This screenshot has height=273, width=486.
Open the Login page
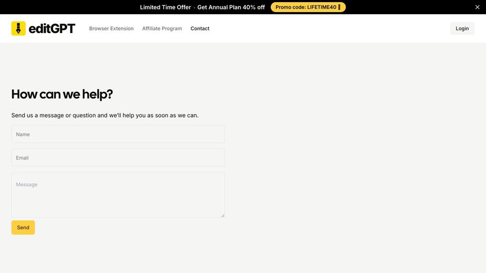point(462,28)
